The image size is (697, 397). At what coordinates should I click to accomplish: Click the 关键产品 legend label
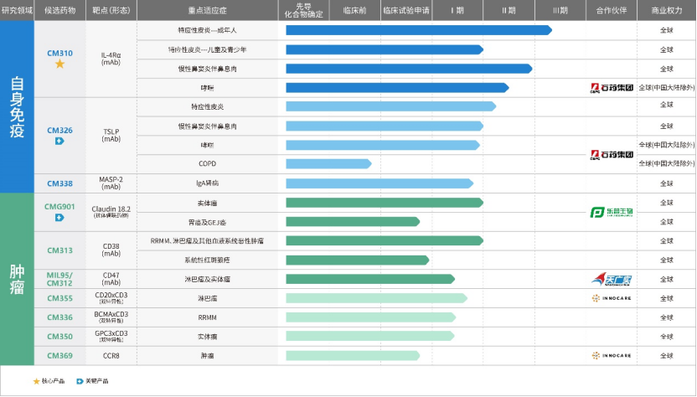click(x=97, y=381)
